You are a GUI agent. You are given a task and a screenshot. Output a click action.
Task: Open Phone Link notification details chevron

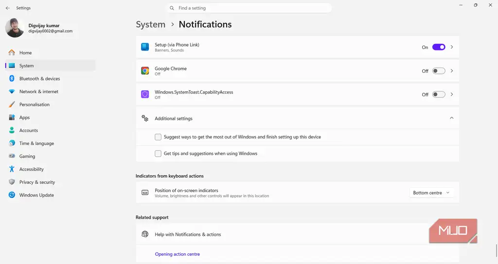coord(452,47)
